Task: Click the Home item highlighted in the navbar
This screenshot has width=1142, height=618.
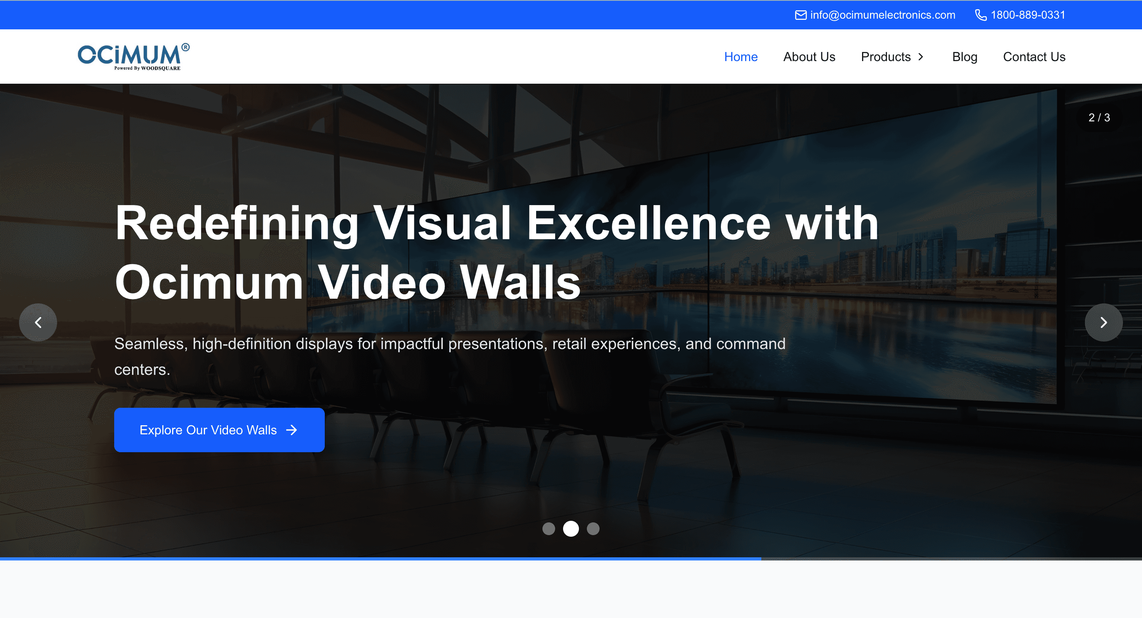Action: (x=741, y=57)
